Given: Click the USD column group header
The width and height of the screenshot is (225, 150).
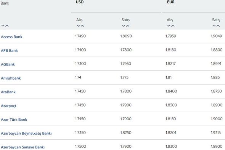Looking at the screenshot, I should click(x=80, y=2).
